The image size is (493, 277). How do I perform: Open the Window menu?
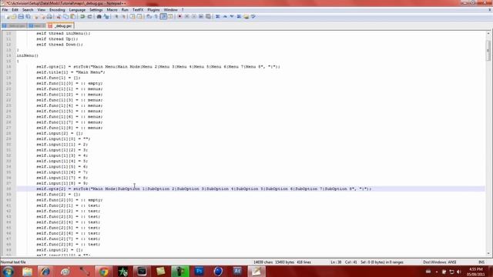pyautogui.click(x=171, y=10)
